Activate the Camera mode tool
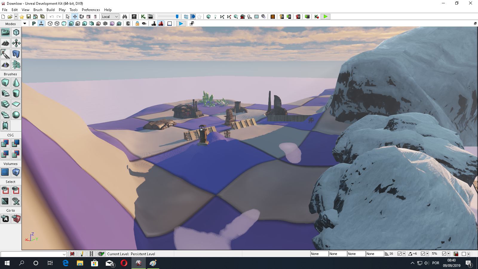Screen dimensions: 478x269 (x=5, y=32)
